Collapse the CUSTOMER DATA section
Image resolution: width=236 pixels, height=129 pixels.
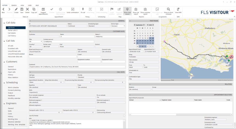point(30,31)
